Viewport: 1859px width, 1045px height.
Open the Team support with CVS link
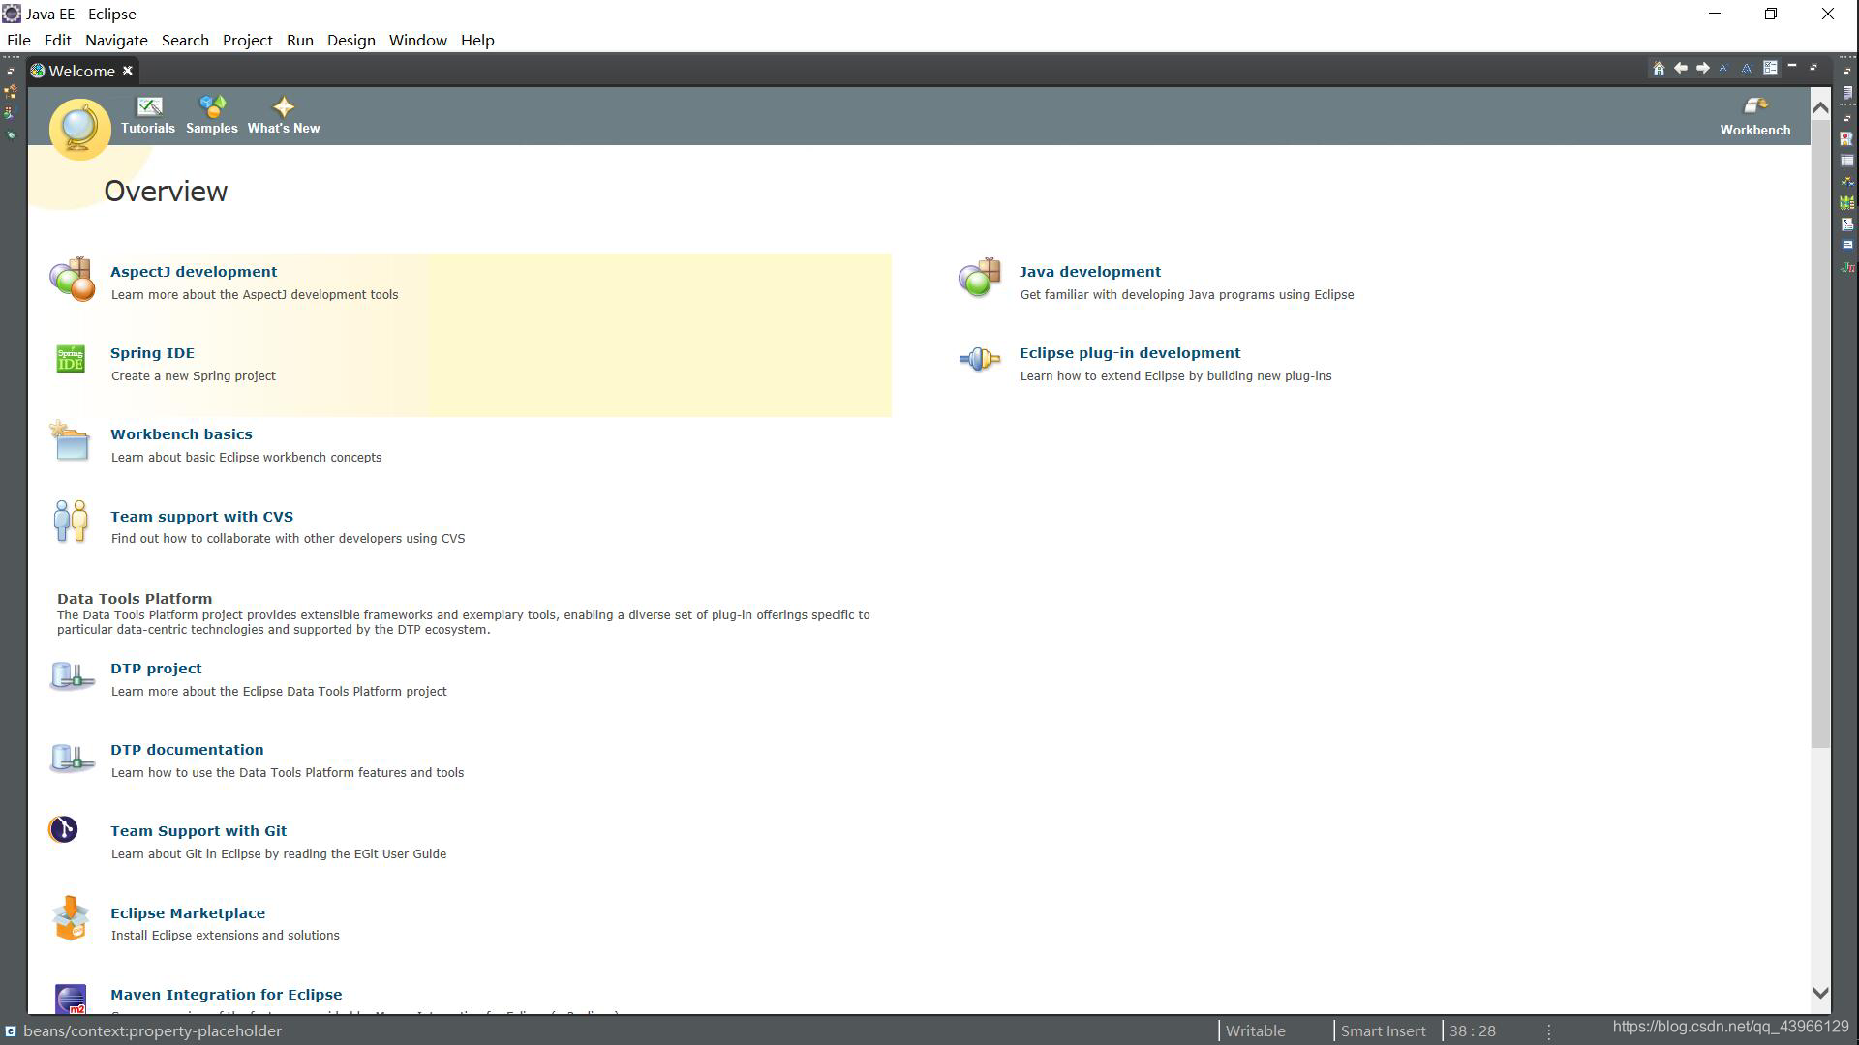pyautogui.click(x=201, y=517)
